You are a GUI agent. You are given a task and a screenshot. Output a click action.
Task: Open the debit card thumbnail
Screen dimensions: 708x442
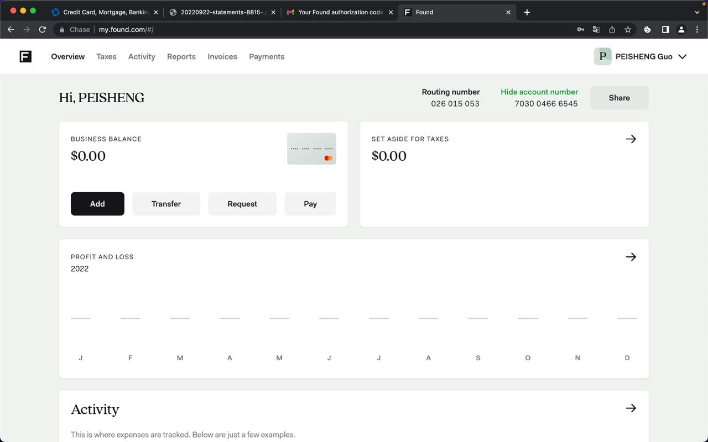click(x=311, y=149)
